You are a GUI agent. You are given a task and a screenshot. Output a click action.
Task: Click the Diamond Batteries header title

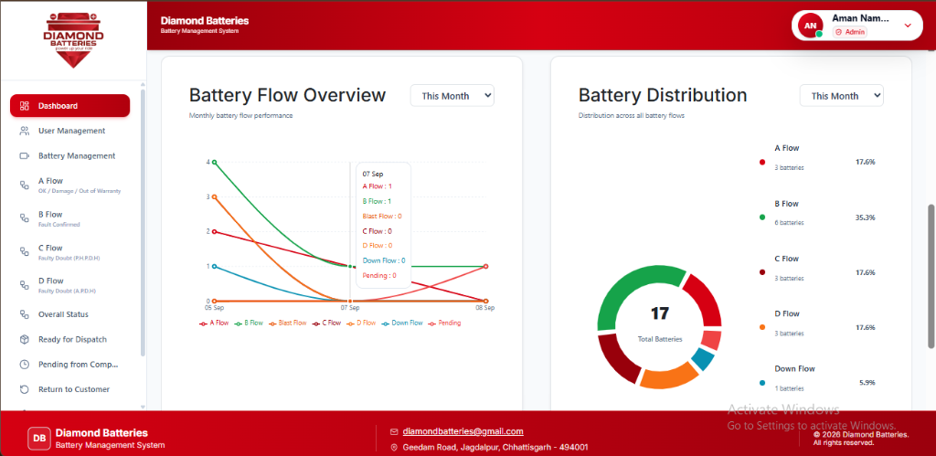click(205, 21)
